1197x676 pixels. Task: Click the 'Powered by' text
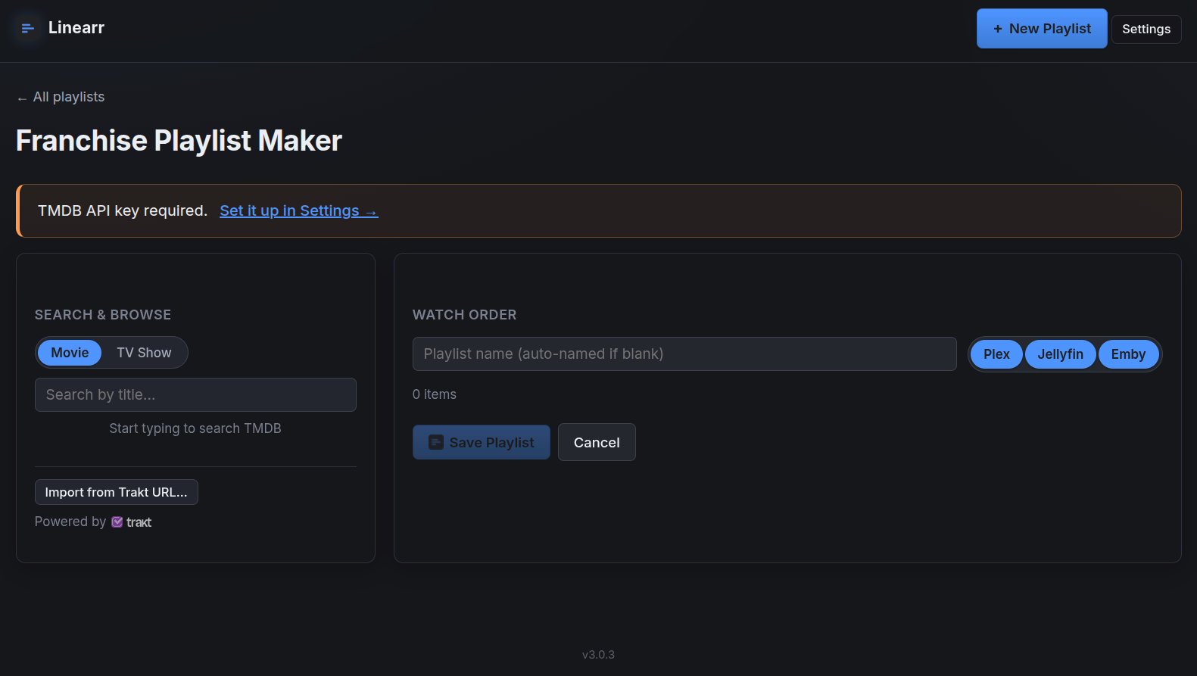[x=70, y=522]
